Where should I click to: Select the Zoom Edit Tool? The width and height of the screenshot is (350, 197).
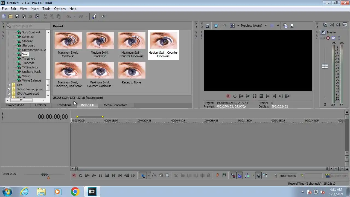pos(167,176)
